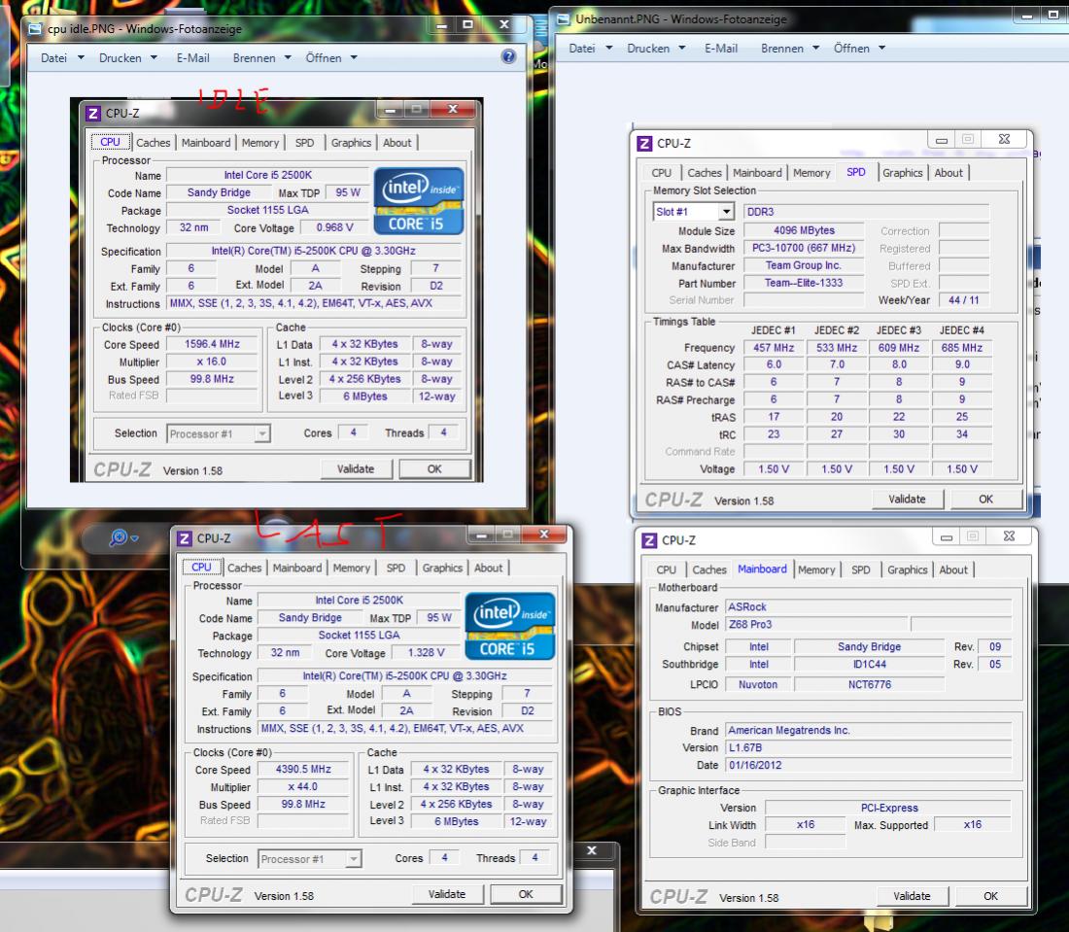1069x932 pixels.
Task: Click Validate in the ASRock Mainboard CPU-Z window
Action: [913, 896]
